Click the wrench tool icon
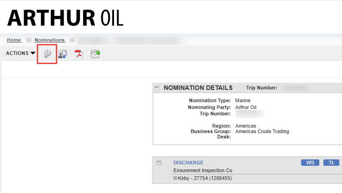Image resolution: width=342 pixels, height=193 pixels. coord(47,54)
